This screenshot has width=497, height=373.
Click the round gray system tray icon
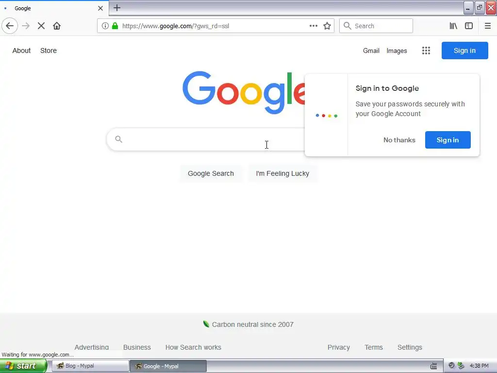451,365
